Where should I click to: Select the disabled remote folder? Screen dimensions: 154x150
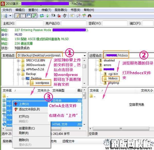(x=109, y=60)
